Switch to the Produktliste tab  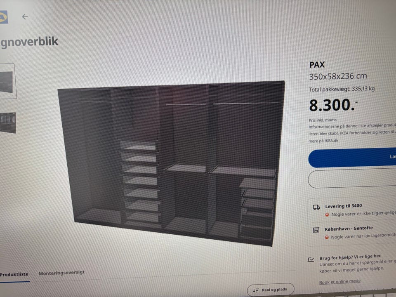(14, 274)
